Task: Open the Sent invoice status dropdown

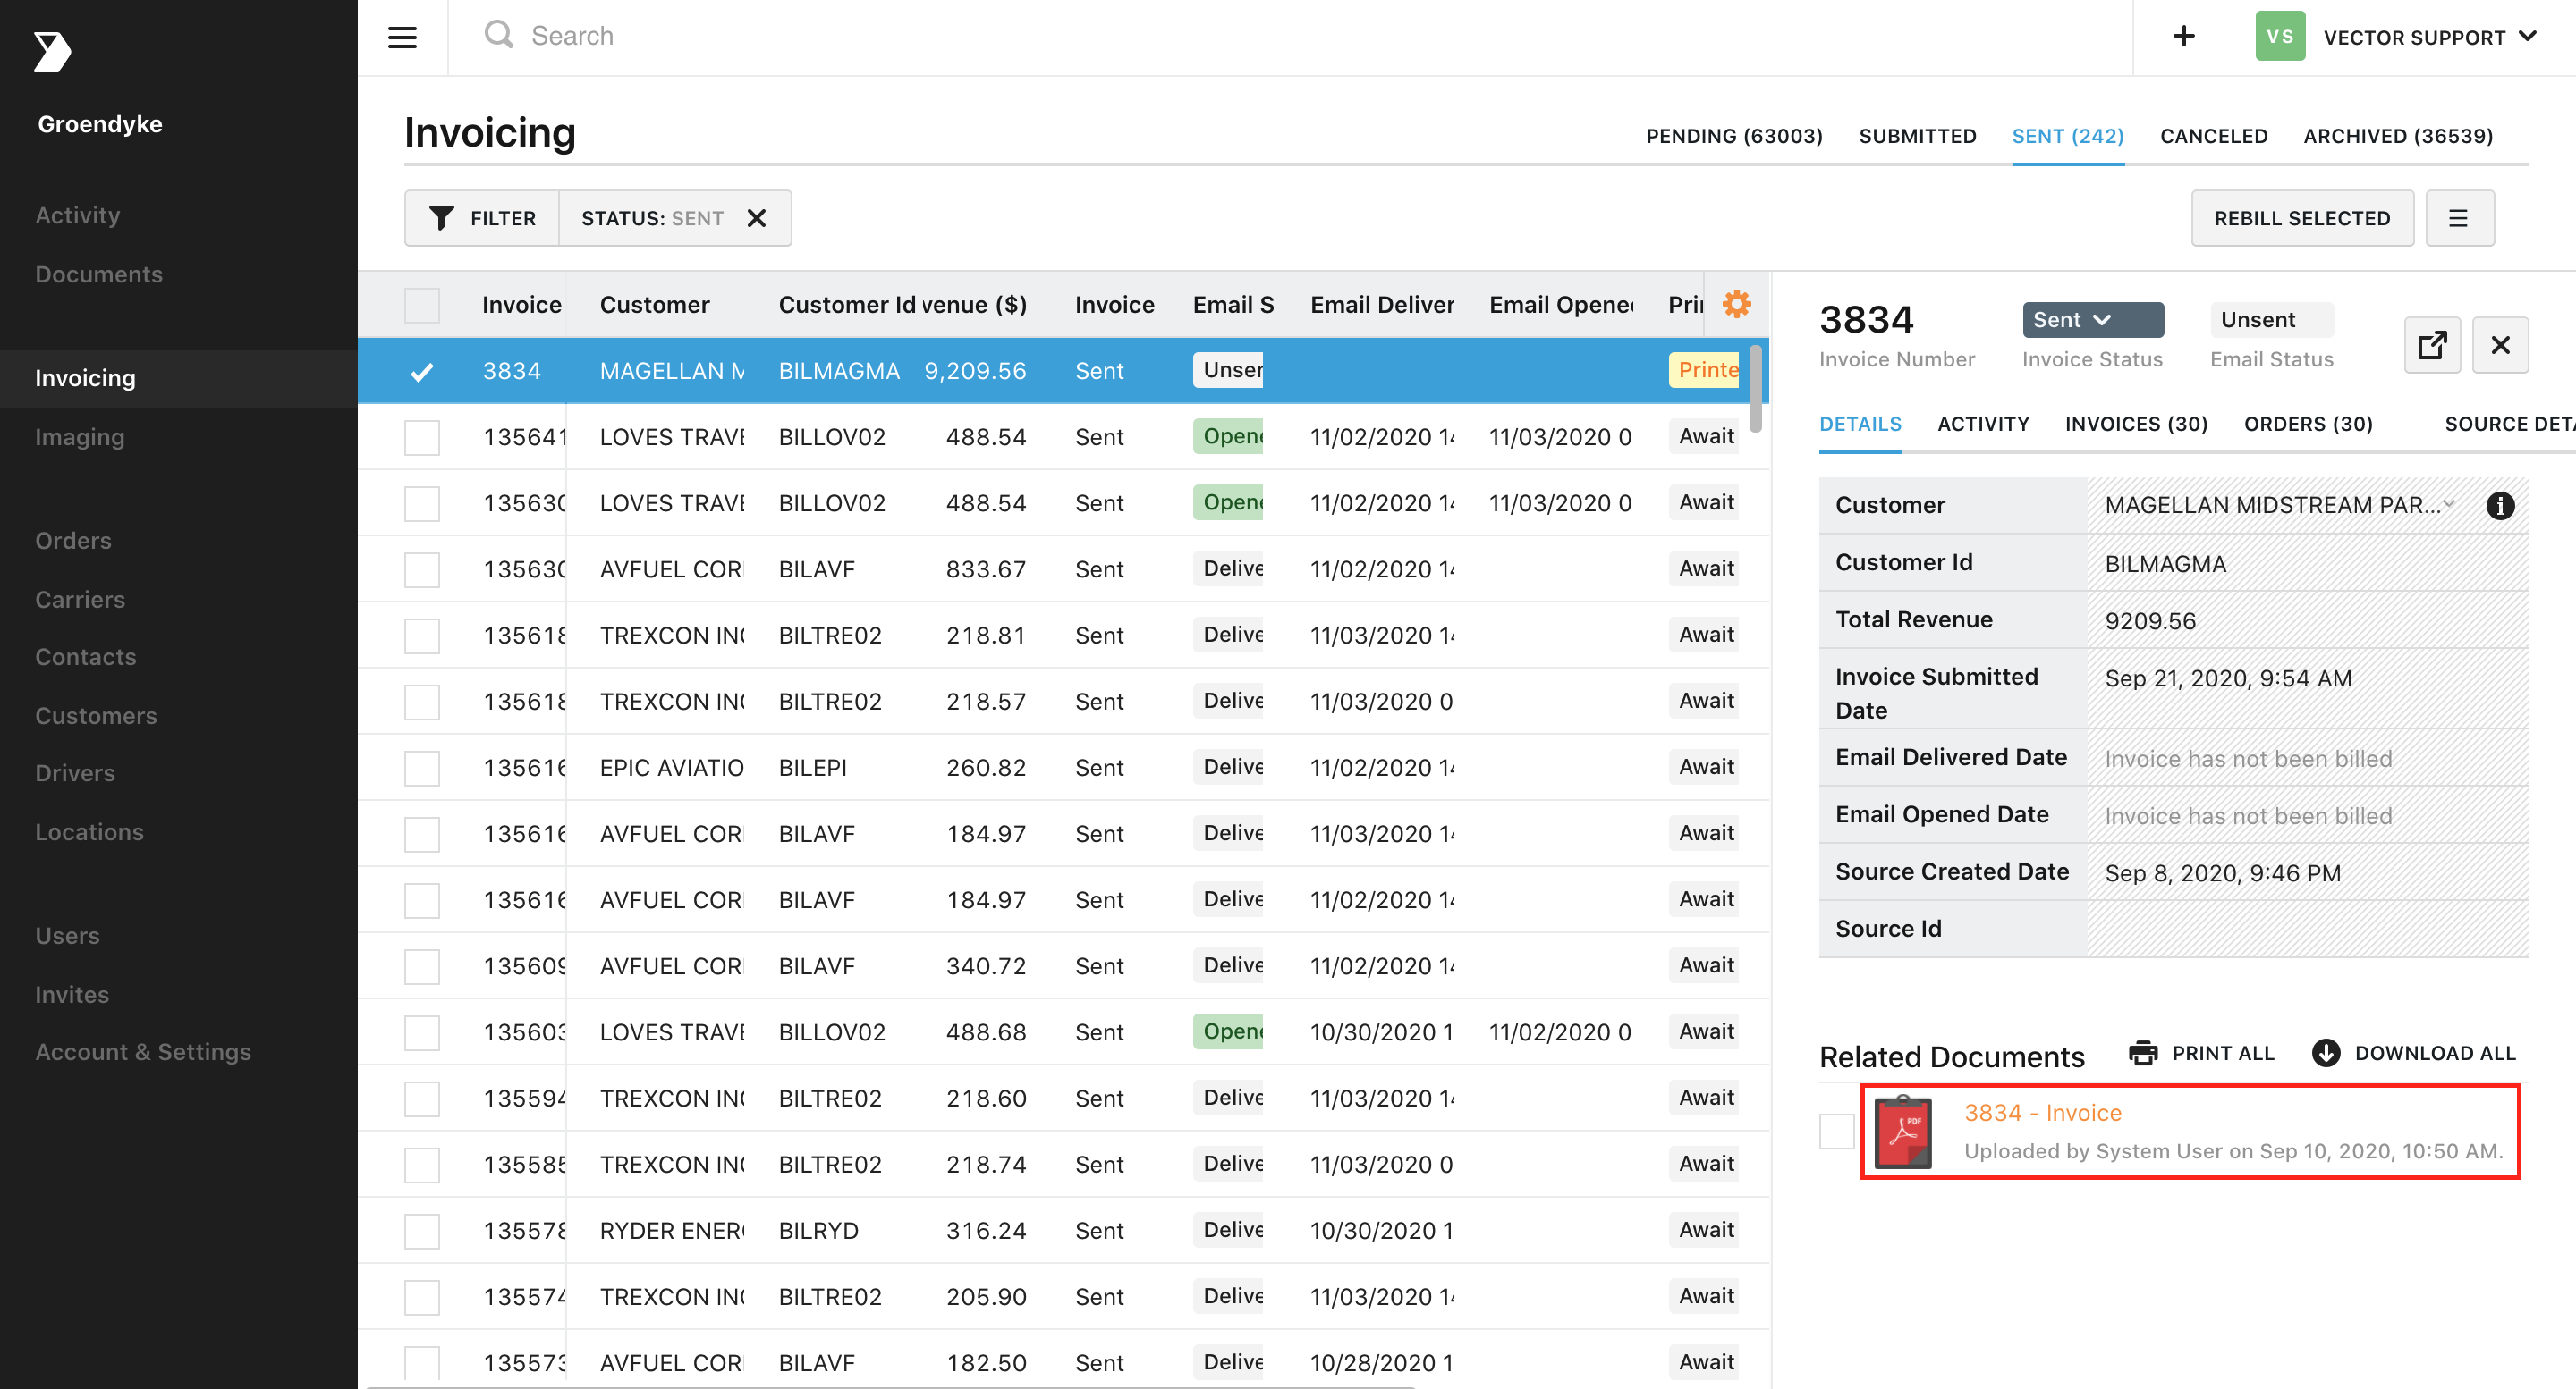Action: (x=2093, y=320)
